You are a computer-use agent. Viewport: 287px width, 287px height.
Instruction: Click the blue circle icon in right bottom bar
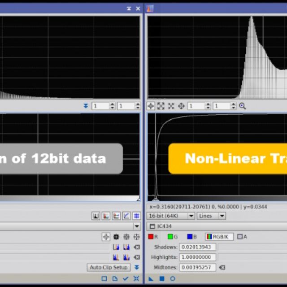[x=173, y=278]
